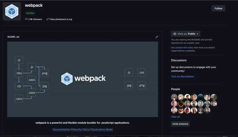238x137 pixels.
Task: Click the followers people icon
Action: (26, 19)
